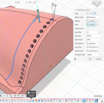The height and width of the screenshot is (103, 104).
Task: Enable the Suppression checkbox
Action: (88, 28)
